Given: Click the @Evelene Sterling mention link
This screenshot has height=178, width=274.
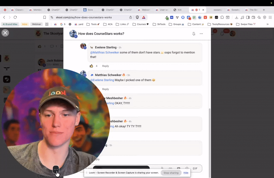Looking at the screenshot, I should coord(102,80).
